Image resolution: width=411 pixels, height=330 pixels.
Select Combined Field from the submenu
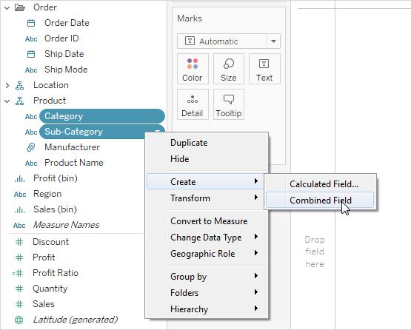tap(320, 201)
